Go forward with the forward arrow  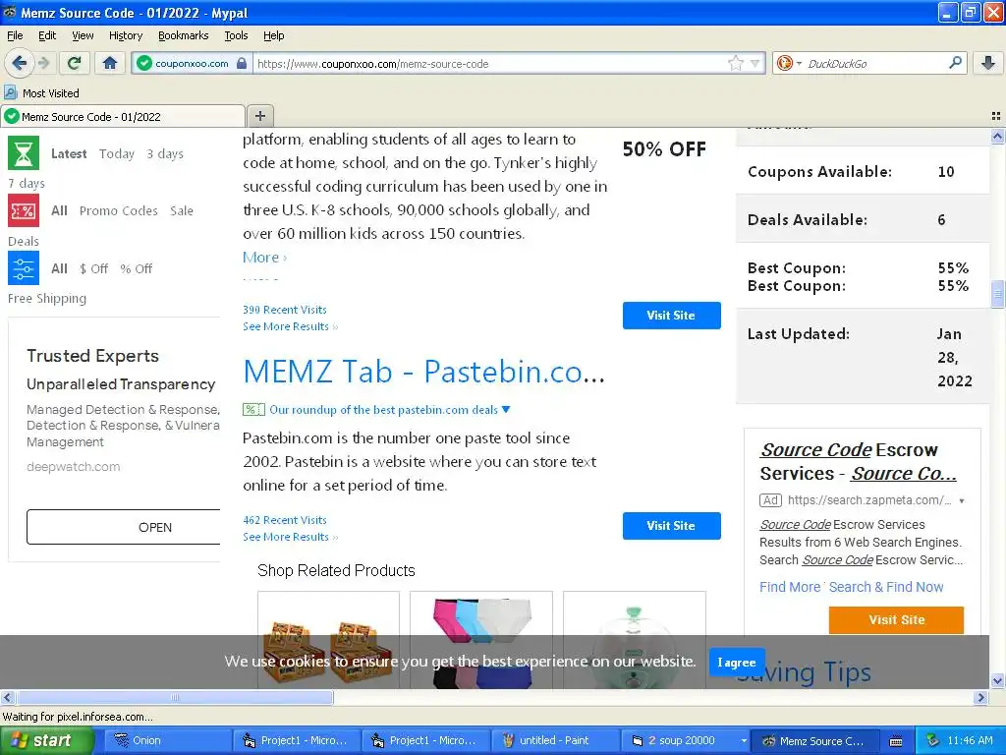43,63
